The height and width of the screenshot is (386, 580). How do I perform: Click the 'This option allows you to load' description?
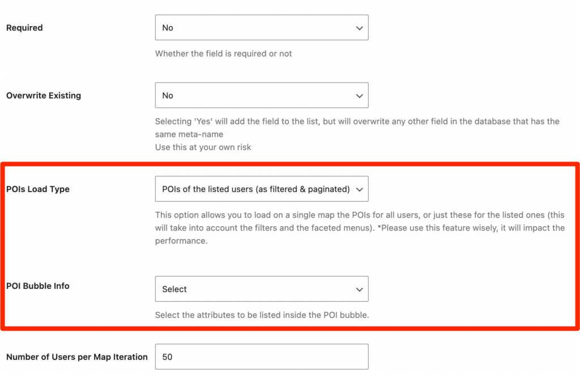click(x=360, y=228)
